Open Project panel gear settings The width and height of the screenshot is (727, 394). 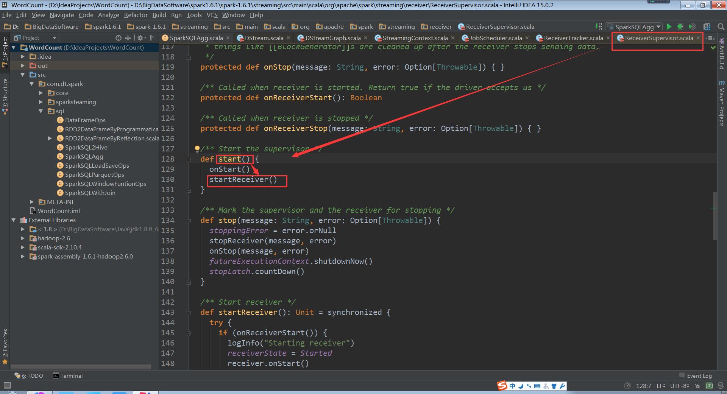pyautogui.click(x=141, y=38)
